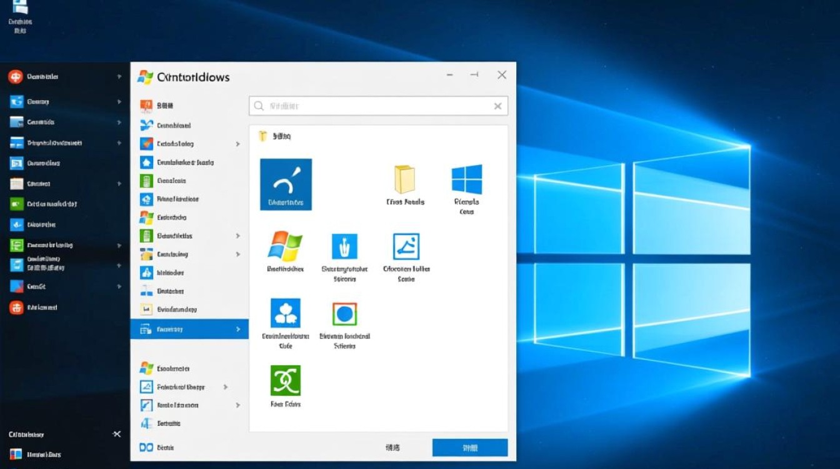
Task: Open the blue-outlined tile showing a running figure
Action: 406,246
